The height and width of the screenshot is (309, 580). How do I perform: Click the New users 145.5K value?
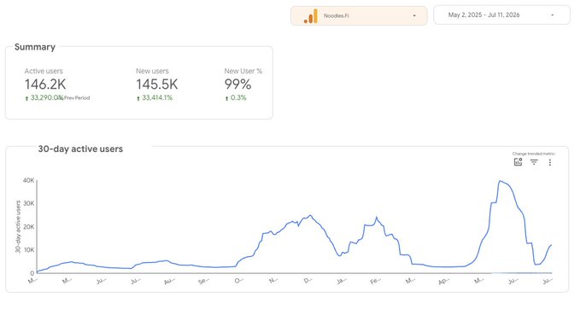157,85
